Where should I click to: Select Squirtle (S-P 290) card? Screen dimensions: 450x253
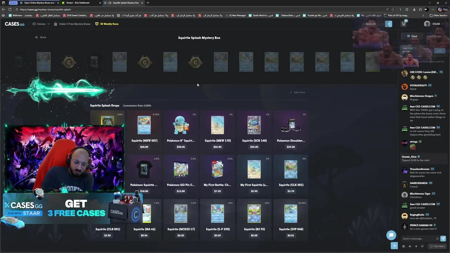pos(217,220)
